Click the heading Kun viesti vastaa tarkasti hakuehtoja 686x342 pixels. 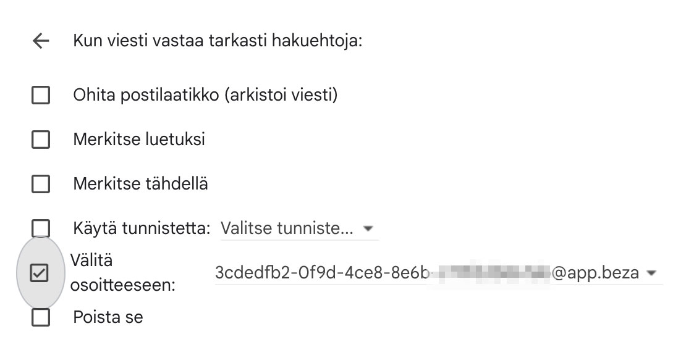(218, 41)
